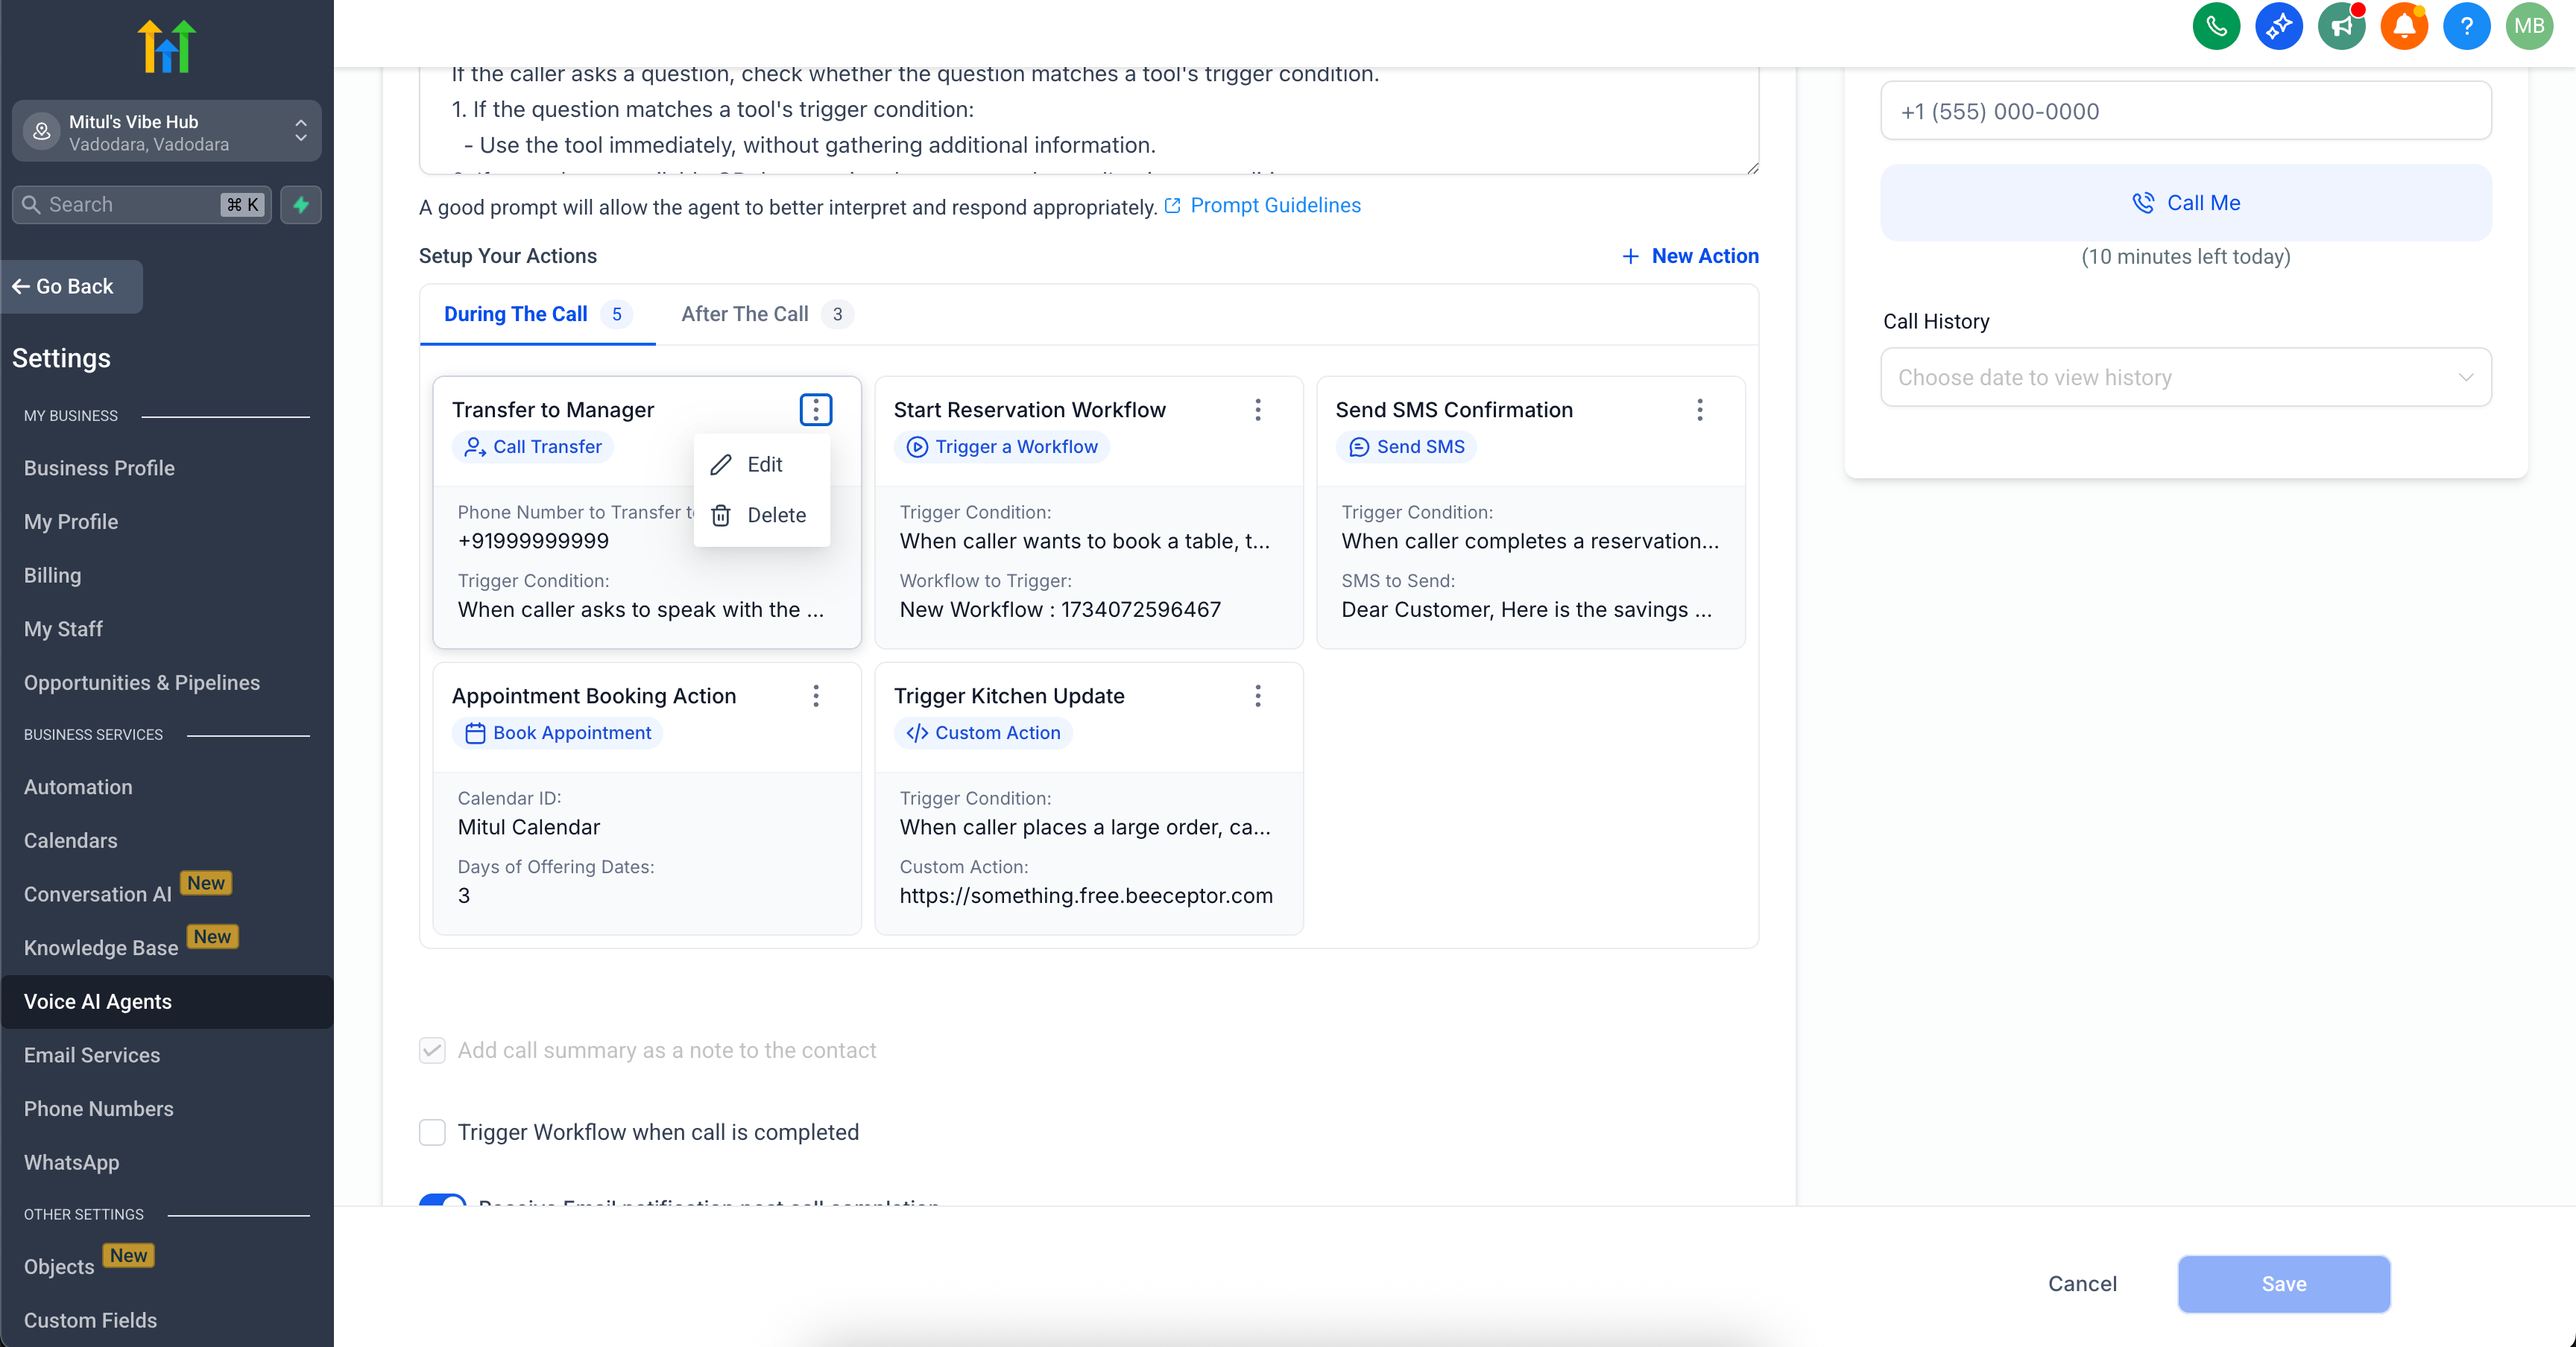
Task: Open Appointment Booking Action options menu
Action: [815, 696]
